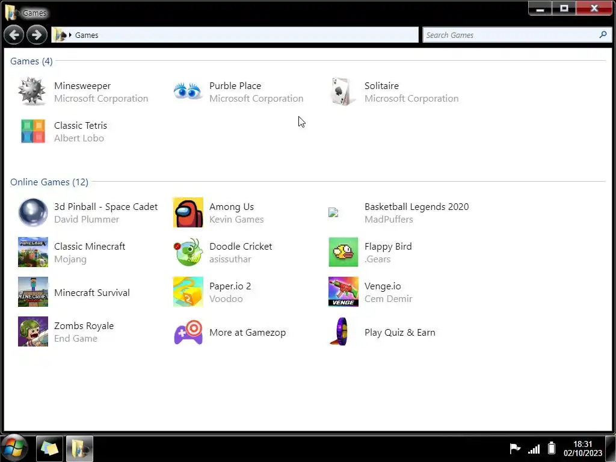Click the Play Quiz & Earn label
Screen dimensions: 616x462
[399, 332]
